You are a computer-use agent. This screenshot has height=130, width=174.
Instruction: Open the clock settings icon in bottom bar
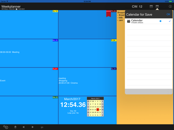point(6,127)
